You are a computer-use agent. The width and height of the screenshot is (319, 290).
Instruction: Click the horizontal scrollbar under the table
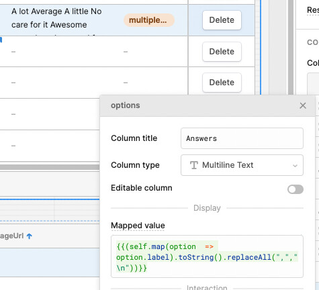click(50, 167)
